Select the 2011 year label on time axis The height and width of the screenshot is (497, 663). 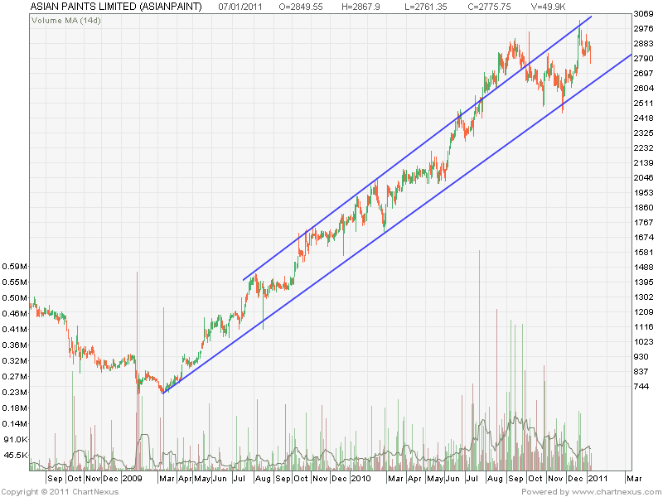598,479
